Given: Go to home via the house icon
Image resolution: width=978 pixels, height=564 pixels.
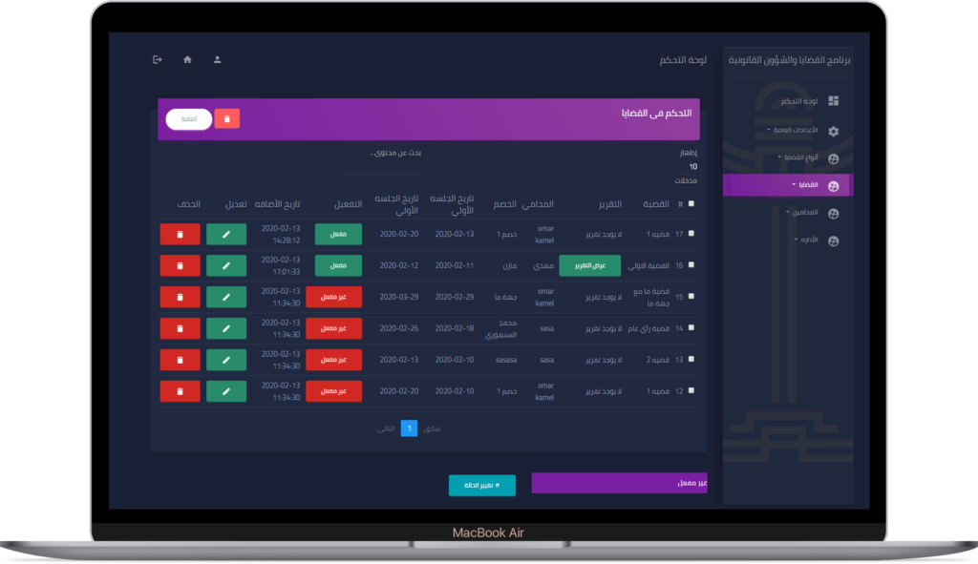Looking at the screenshot, I should 187,60.
